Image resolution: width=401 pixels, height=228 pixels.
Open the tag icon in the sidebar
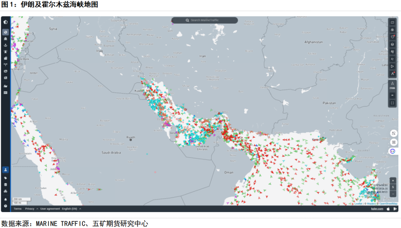5,178
